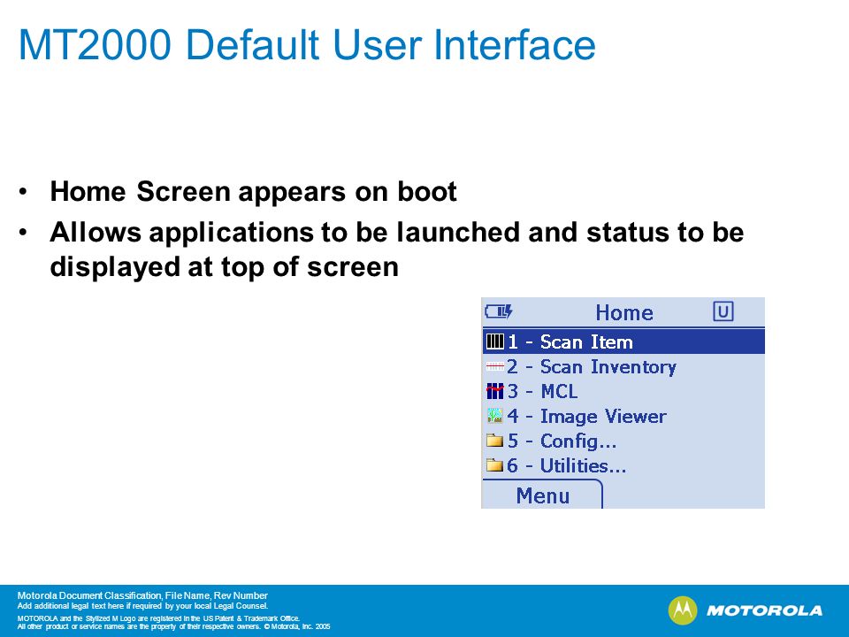Click the battery charging status icon
The height and width of the screenshot is (637, 849).
point(499,311)
